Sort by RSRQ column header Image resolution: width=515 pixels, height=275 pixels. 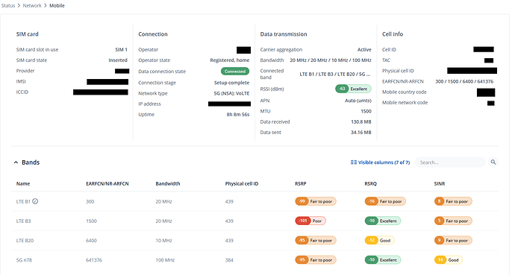[370, 183]
